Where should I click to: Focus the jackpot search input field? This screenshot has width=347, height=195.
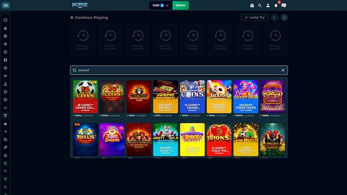179,70
